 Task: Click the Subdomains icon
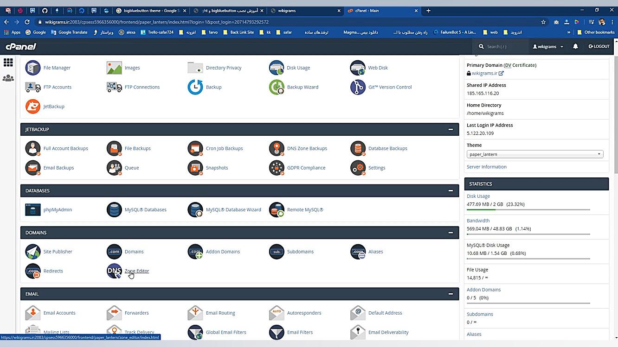click(x=277, y=252)
